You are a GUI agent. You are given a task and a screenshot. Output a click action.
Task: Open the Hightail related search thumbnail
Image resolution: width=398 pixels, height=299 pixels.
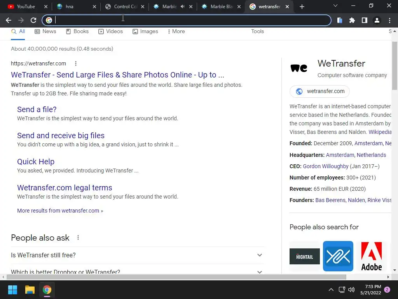[x=305, y=256]
